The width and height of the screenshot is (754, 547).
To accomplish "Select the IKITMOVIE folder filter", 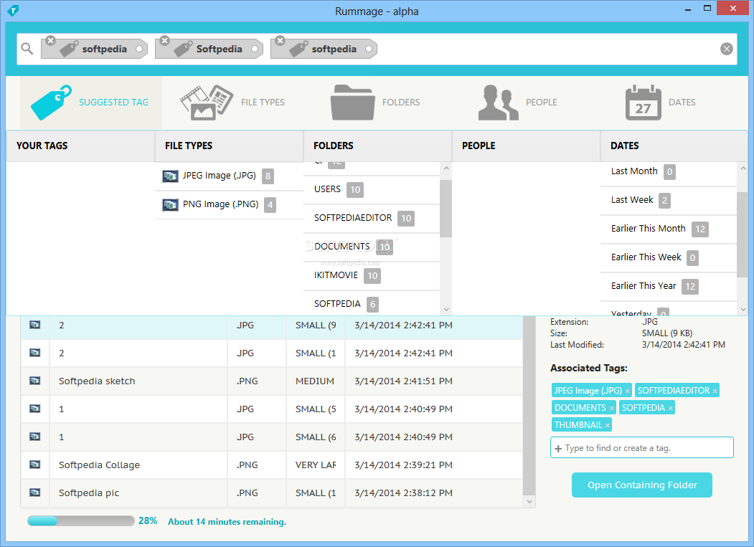I will pyautogui.click(x=371, y=275).
